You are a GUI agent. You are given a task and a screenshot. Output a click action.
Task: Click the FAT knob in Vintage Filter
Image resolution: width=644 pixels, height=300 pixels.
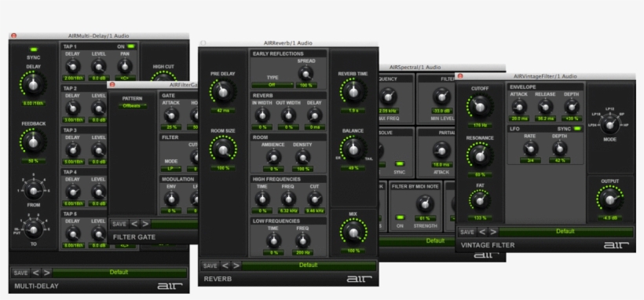coord(480,201)
